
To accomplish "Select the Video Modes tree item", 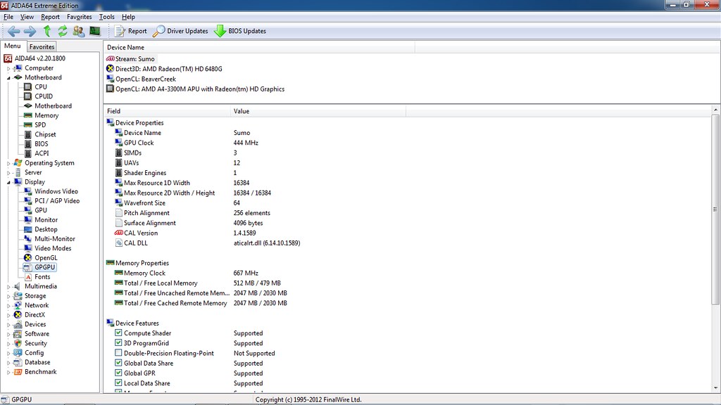I will tap(53, 248).
